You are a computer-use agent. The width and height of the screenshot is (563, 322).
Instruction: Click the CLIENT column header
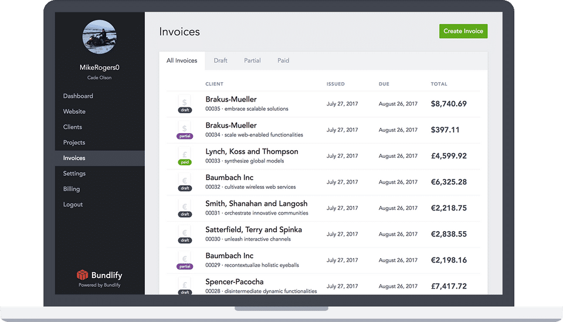215,84
